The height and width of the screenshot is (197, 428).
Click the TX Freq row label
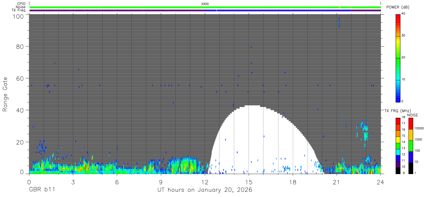point(18,10)
